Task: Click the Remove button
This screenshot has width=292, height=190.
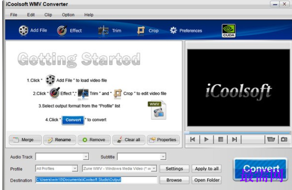Action: [94, 140]
